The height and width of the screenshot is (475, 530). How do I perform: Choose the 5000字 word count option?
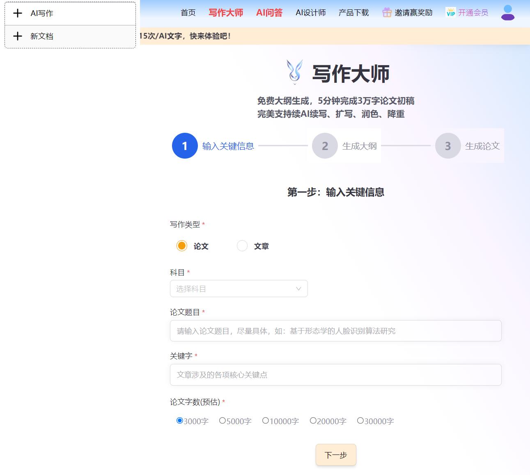[222, 420]
